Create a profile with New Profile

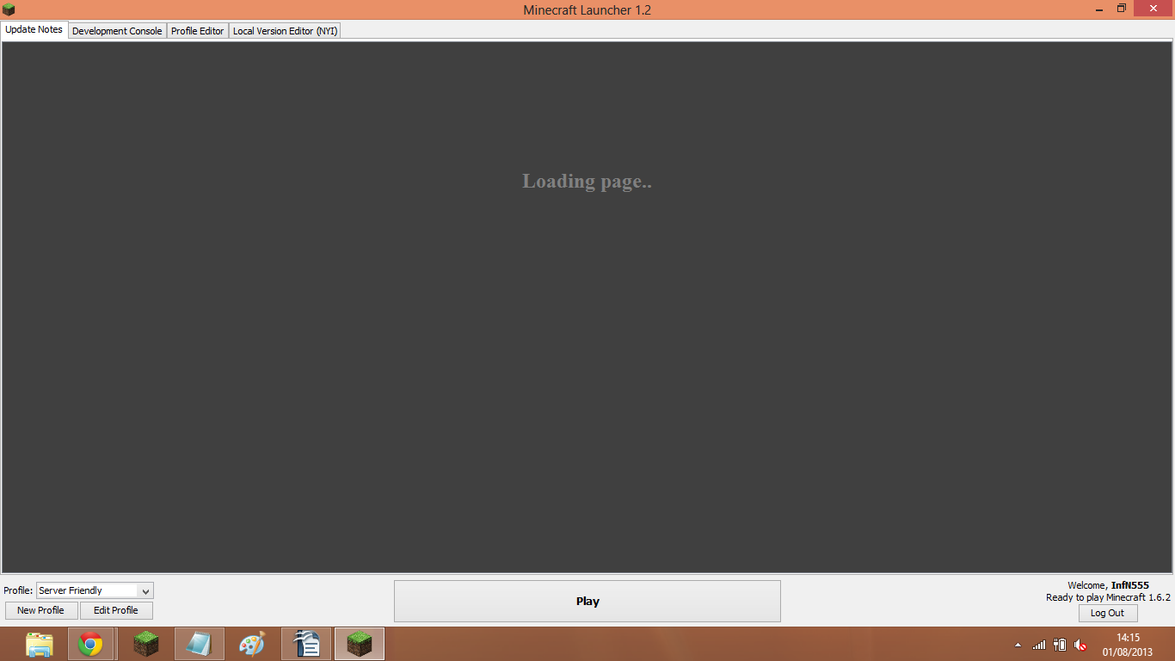(x=41, y=610)
